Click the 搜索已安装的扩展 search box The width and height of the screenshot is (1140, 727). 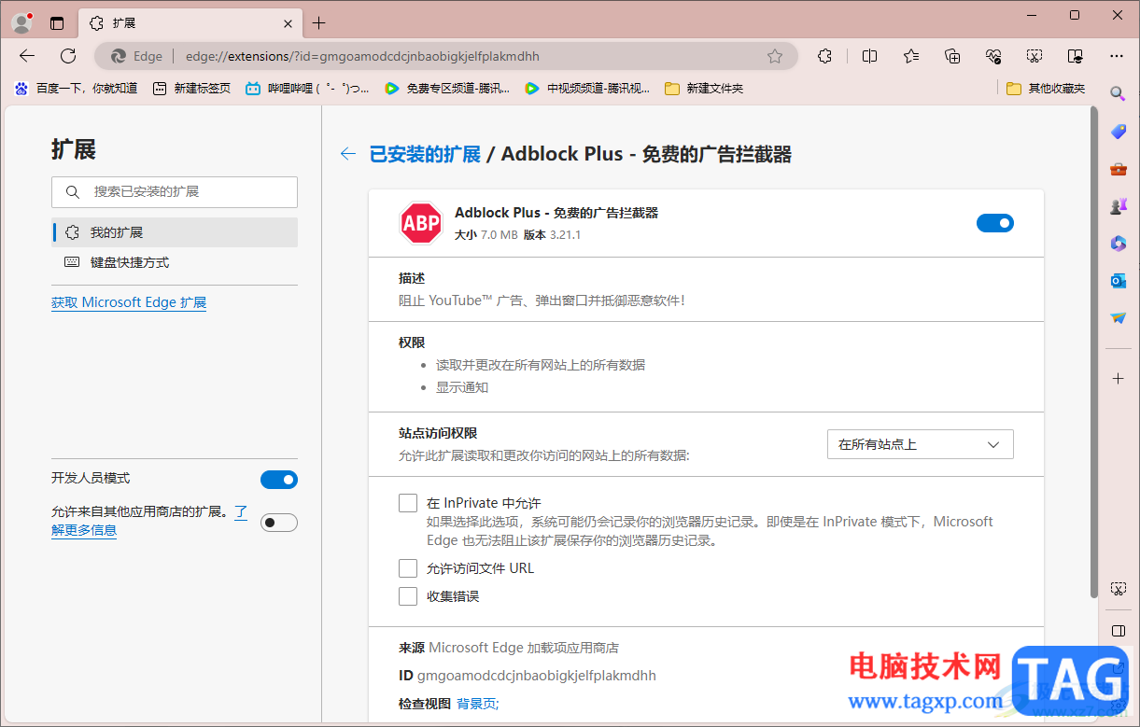[x=175, y=191]
